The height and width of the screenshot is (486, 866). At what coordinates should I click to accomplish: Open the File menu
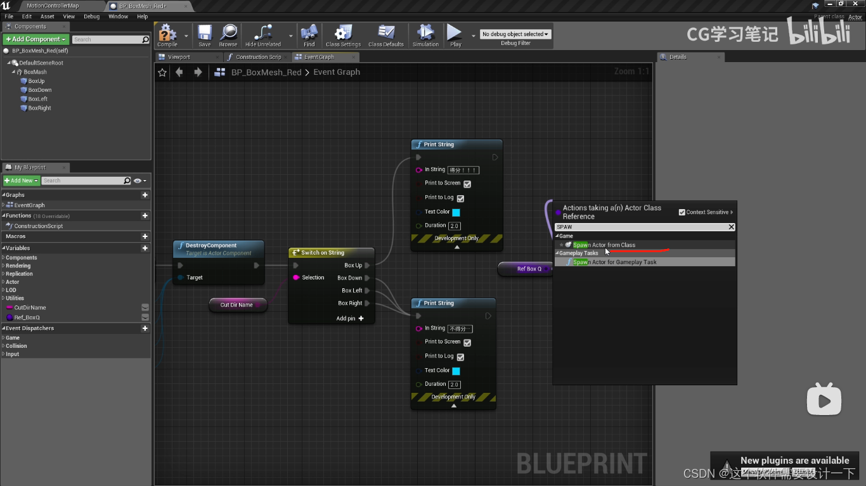(9, 16)
